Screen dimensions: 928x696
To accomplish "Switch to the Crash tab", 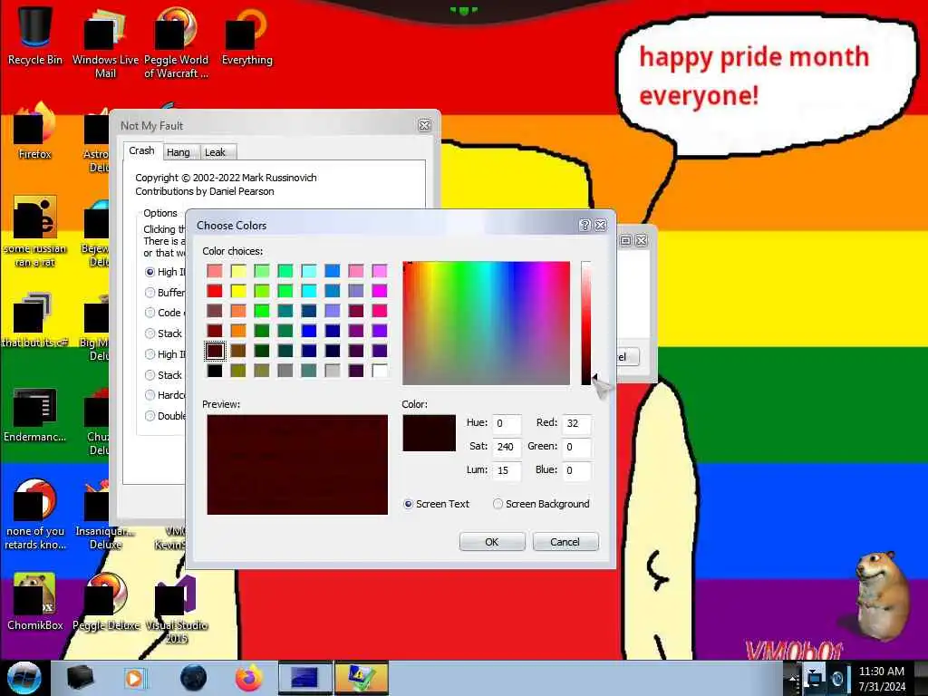I will click(142, 151).
